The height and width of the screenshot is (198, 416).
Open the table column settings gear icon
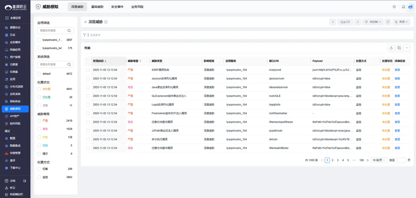coord(399,48)
